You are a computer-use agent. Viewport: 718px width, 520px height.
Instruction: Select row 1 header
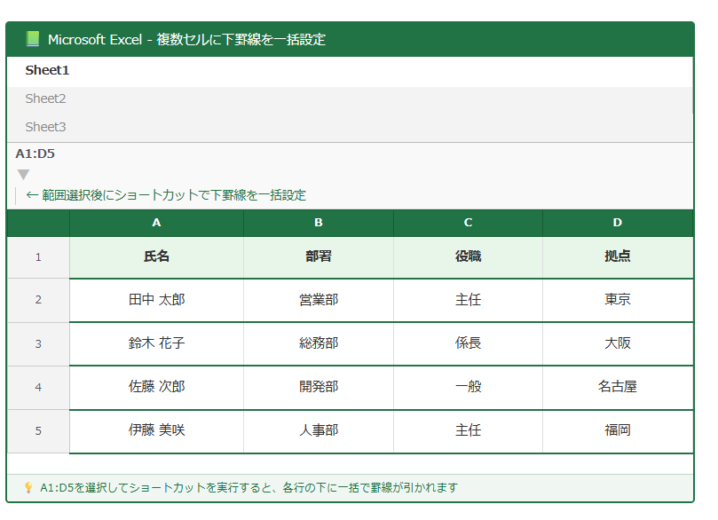click(x=38, y=257)
